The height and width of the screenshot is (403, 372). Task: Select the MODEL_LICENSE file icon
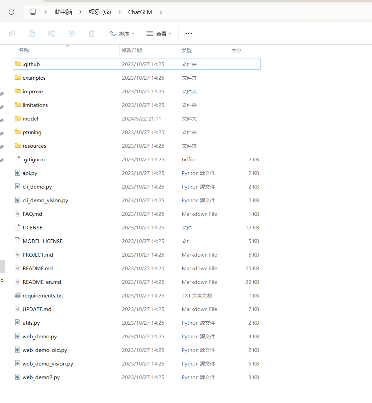(x=18, y=241)
